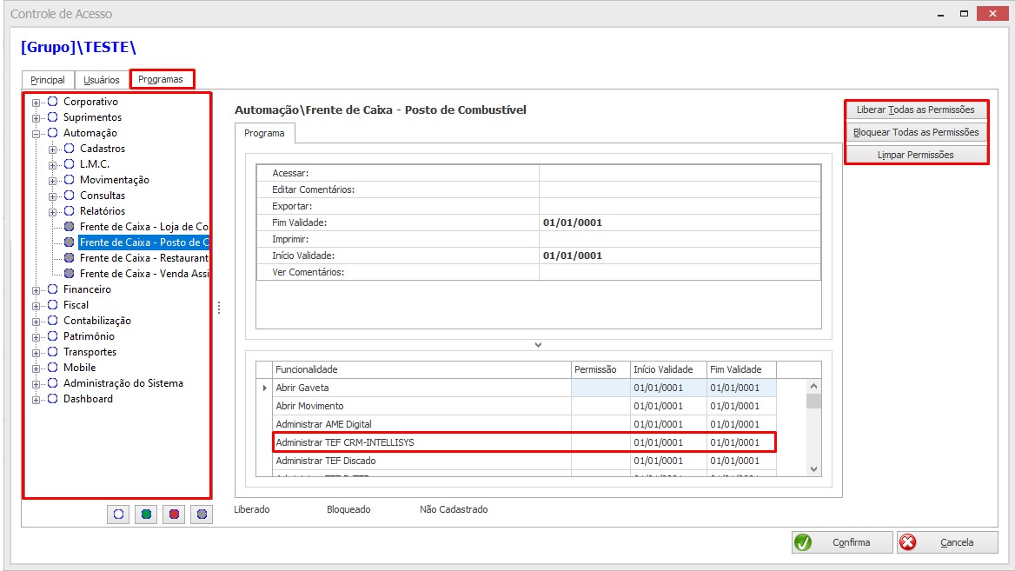The height and width of the screenshot is (571, 1015).
Task: Select the Transportes tree label
Action: [x=90, y=351]
